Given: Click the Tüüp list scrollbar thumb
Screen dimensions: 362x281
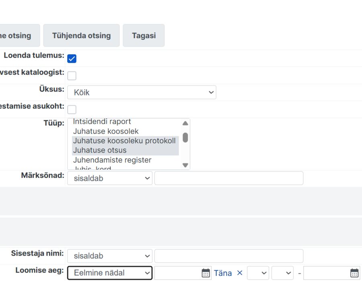Looking at the screenshot, I should [185, 138].
